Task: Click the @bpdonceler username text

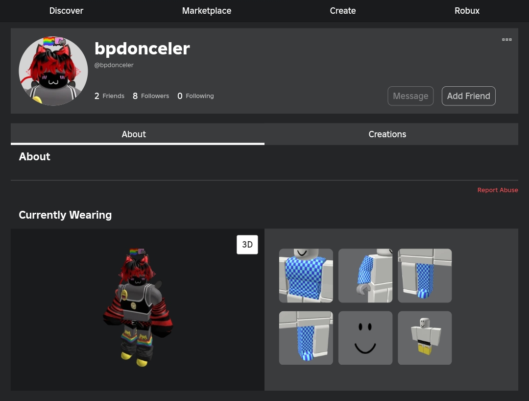Action: click(114, 65)
